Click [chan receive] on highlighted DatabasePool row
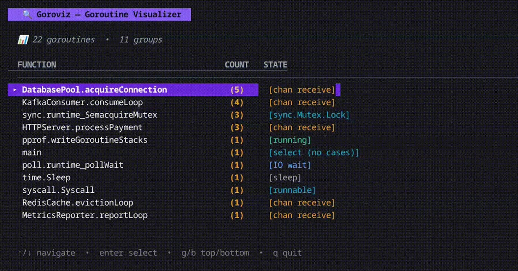Image resolution: width=518 pixels, height=271 pixels. pyautogui.click(x=302, y=90)
